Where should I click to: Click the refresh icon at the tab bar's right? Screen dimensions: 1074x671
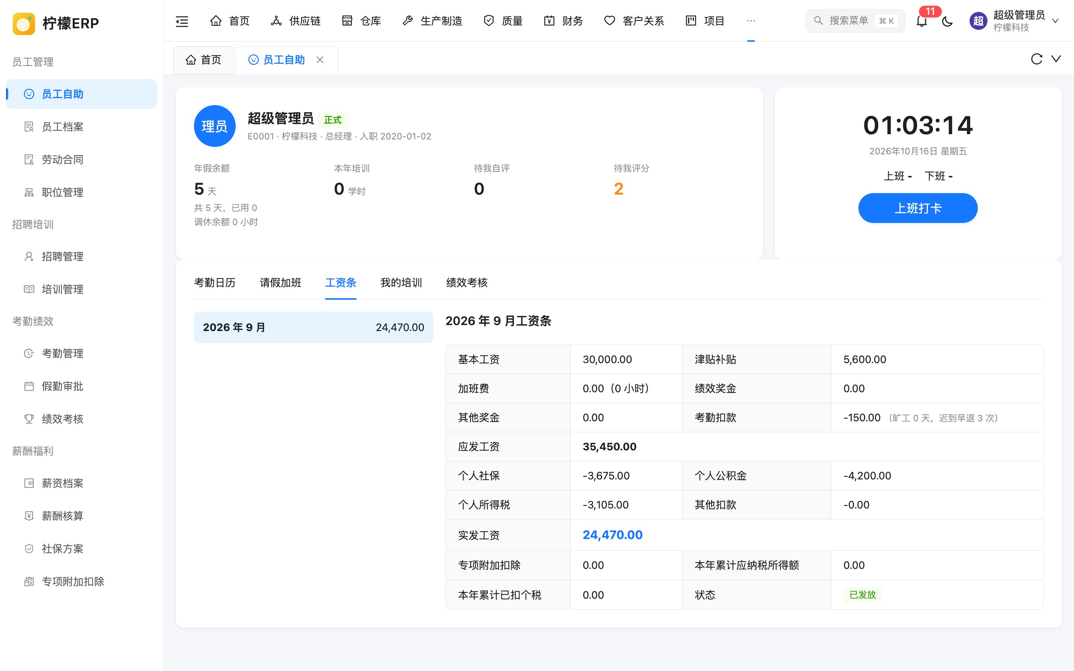pyautogui.click(x=1036, y=59)
